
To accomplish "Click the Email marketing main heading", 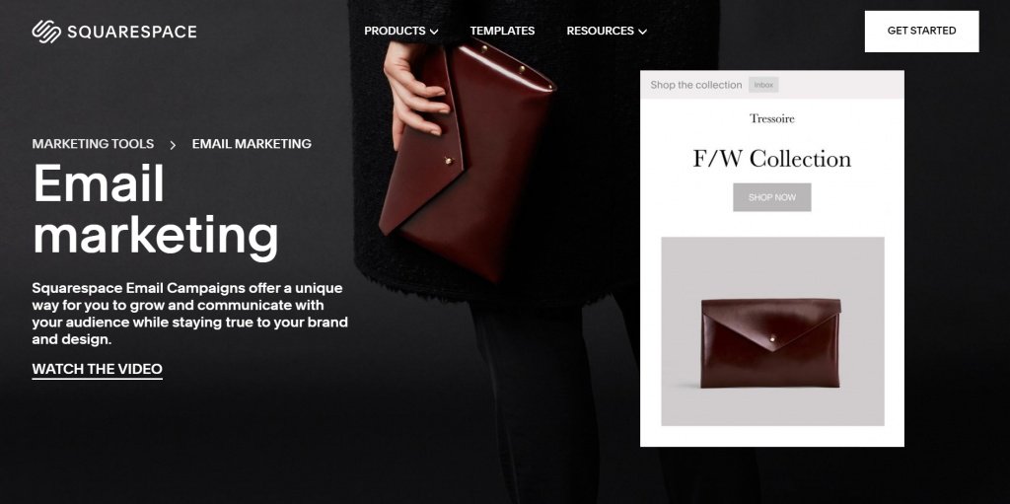I will pos(155,210).
